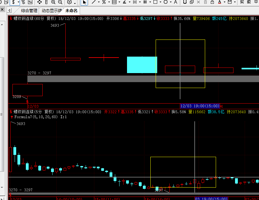Click left panel scroll down arrow
The width and height of the screenshot is (259, 200).
[2, 188]
